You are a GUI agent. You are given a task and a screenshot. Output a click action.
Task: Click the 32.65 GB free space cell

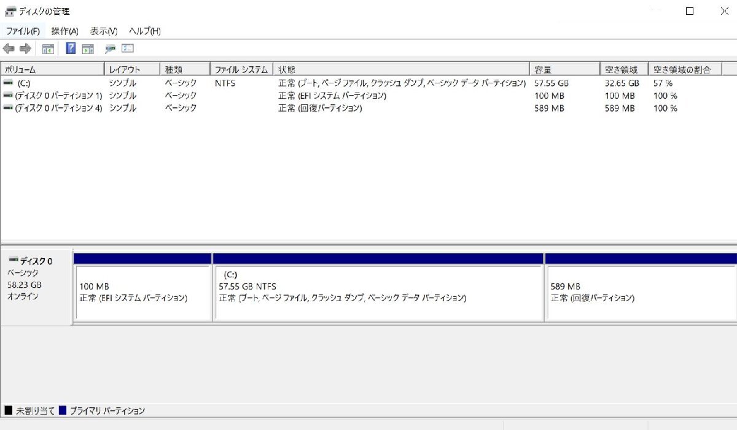(622, 82)
